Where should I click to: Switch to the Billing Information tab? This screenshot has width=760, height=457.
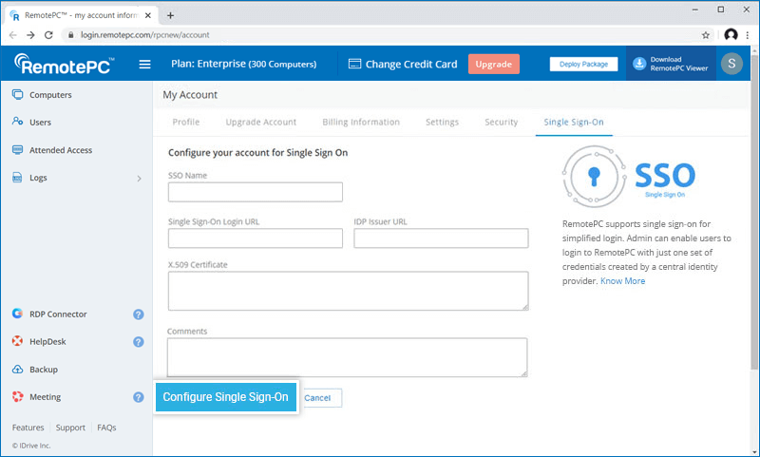[361, 123]
